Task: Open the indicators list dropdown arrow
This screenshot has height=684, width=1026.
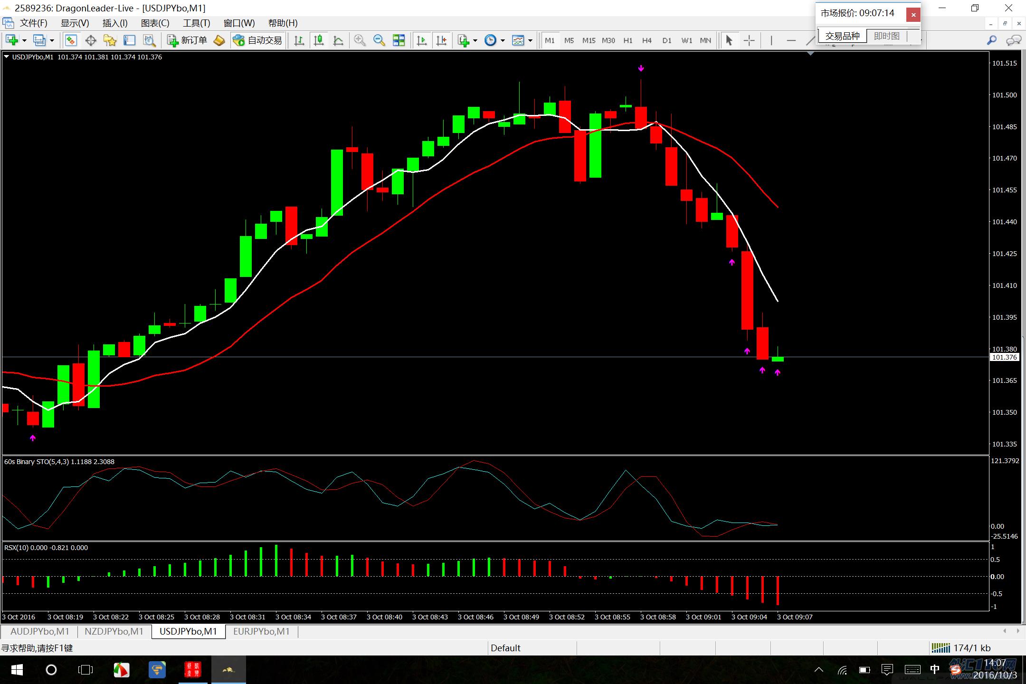Action: (475, 41)
